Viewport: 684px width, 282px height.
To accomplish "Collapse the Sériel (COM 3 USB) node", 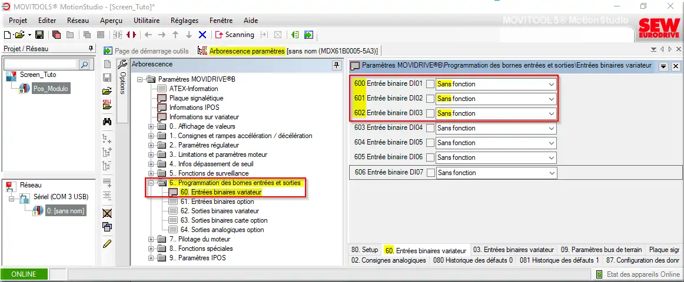I will coord(11,199).
